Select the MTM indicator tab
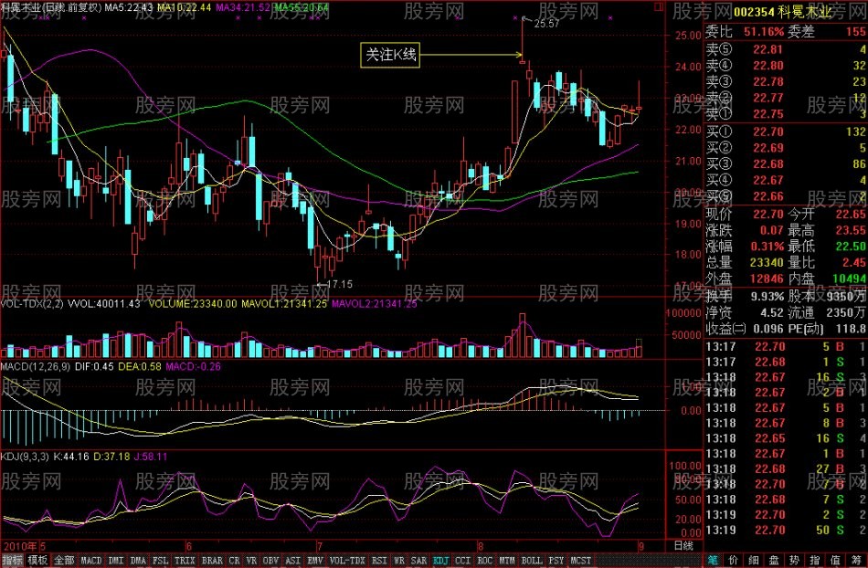This screenshot has height=568, width=868. pos(507,561)
